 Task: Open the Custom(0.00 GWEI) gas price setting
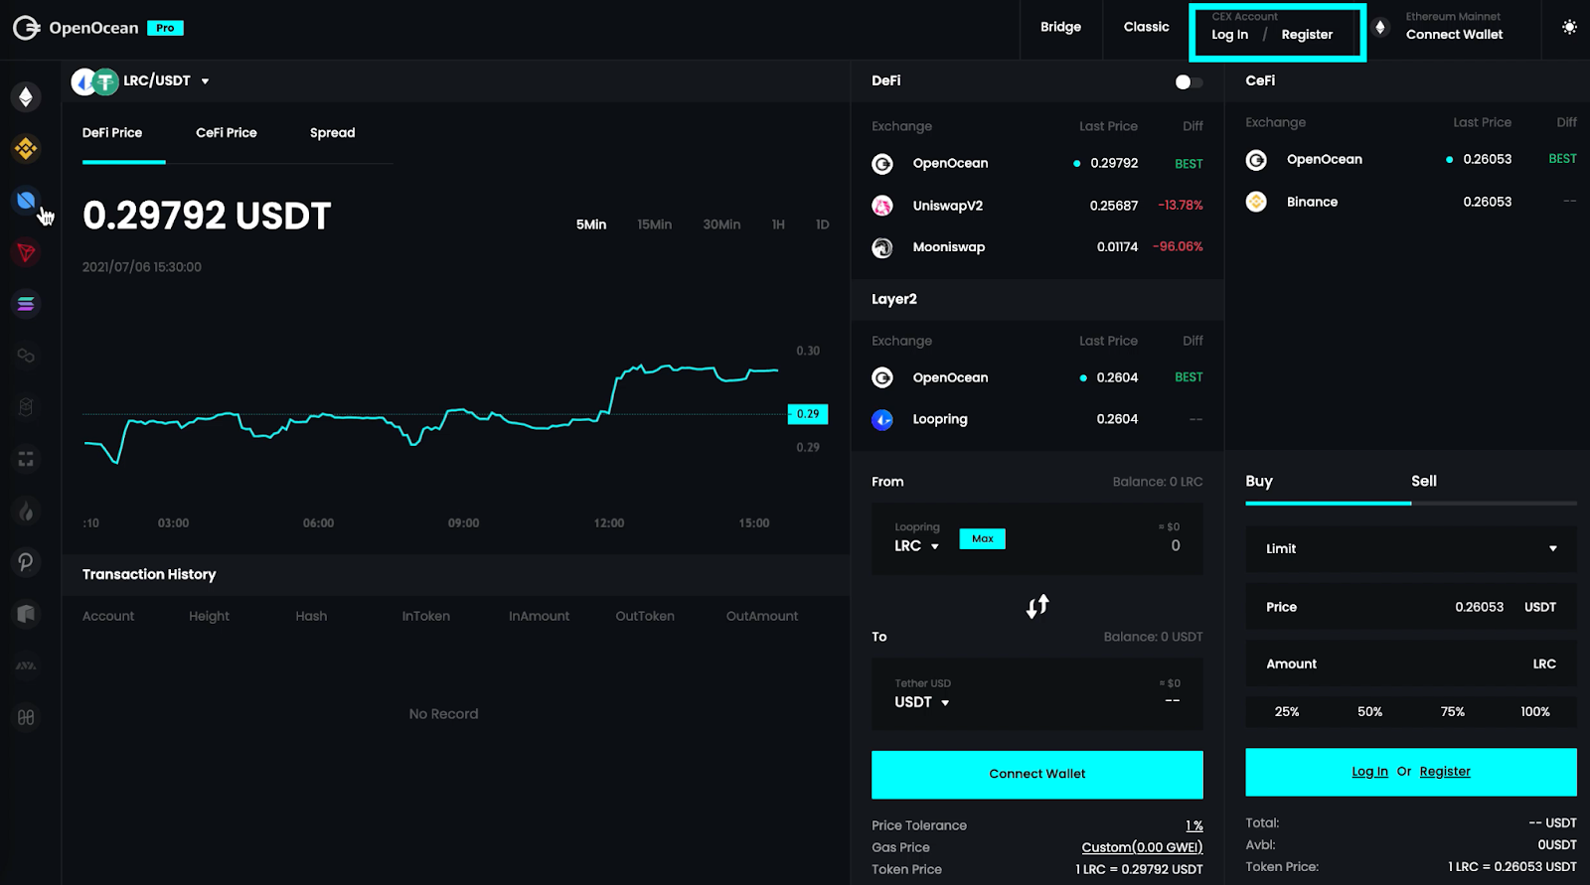tap(1142, 848)
